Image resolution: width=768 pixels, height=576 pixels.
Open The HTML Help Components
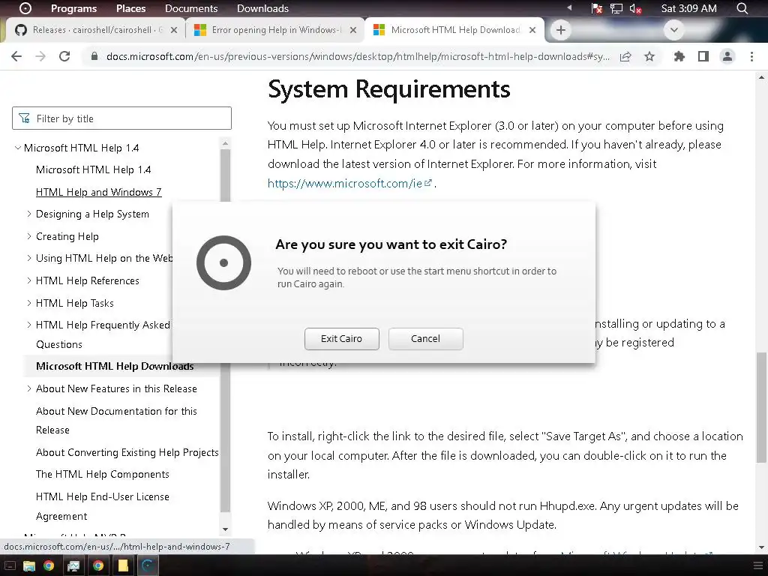[102, 475]
